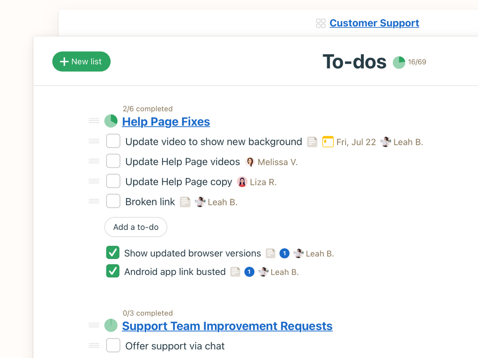Click the grid icon beside Customer Support
Image resolution: width=478 pixels, height=358 pixels.
pyautogui.click(x=321, y=23)
